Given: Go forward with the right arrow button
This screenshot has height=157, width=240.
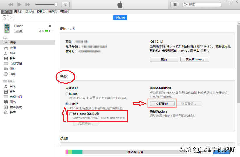Looking at the screenshot, I should coord(11,17).
